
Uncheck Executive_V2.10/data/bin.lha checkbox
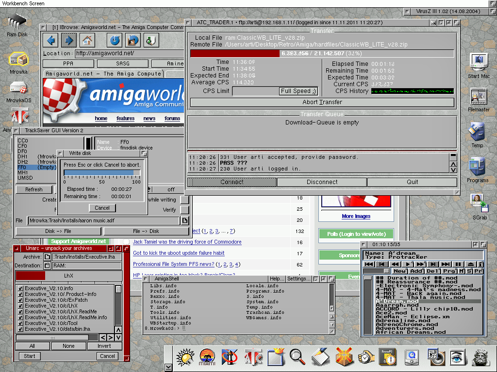[20, 329]
